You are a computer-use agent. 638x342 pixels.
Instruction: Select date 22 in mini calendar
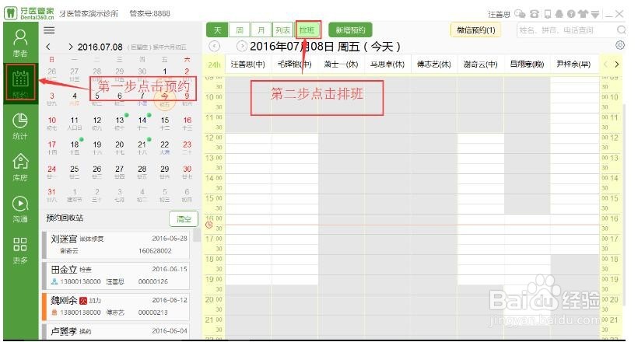(x=165, y=147)
